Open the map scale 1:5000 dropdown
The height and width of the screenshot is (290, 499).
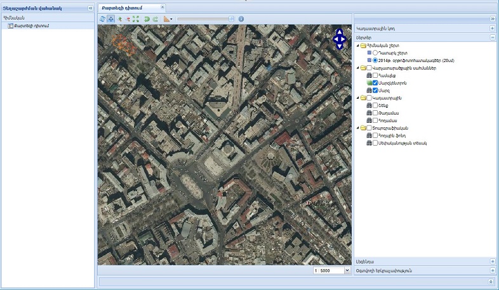(347, 270)
